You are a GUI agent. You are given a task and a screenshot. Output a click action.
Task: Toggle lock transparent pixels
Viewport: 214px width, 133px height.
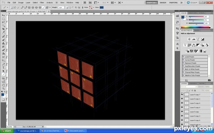pyautogui.click(x=187, y=90)
